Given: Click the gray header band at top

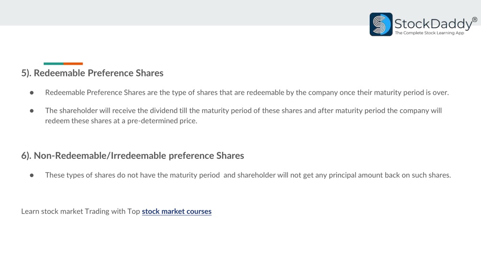Looking at the screenshot, I should tap(184, 13).
